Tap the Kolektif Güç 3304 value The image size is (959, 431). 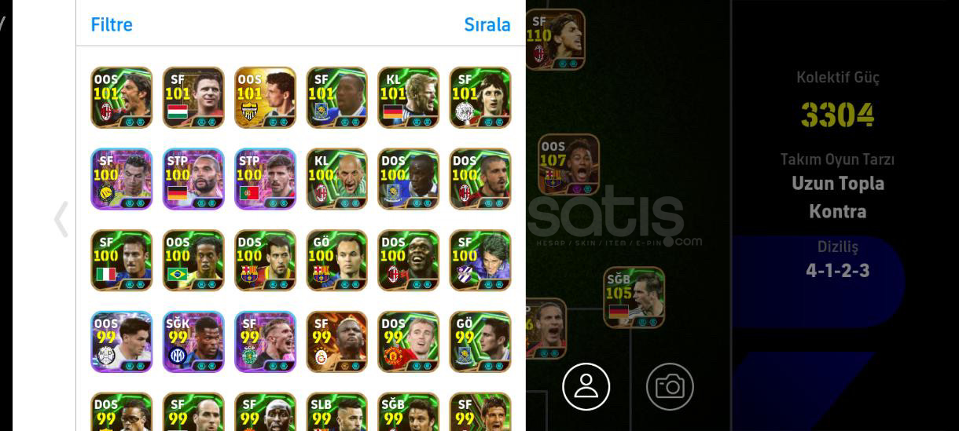[838, 115]
